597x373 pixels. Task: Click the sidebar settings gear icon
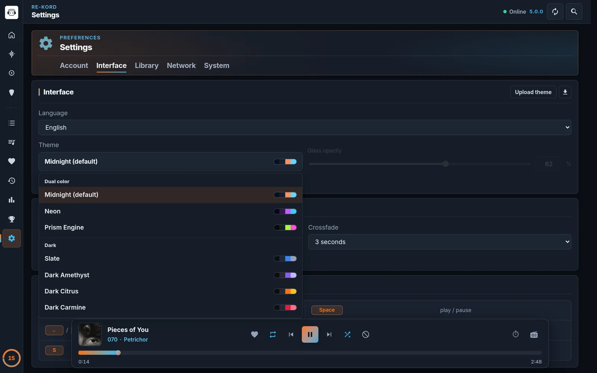click(x=12, y=238)
